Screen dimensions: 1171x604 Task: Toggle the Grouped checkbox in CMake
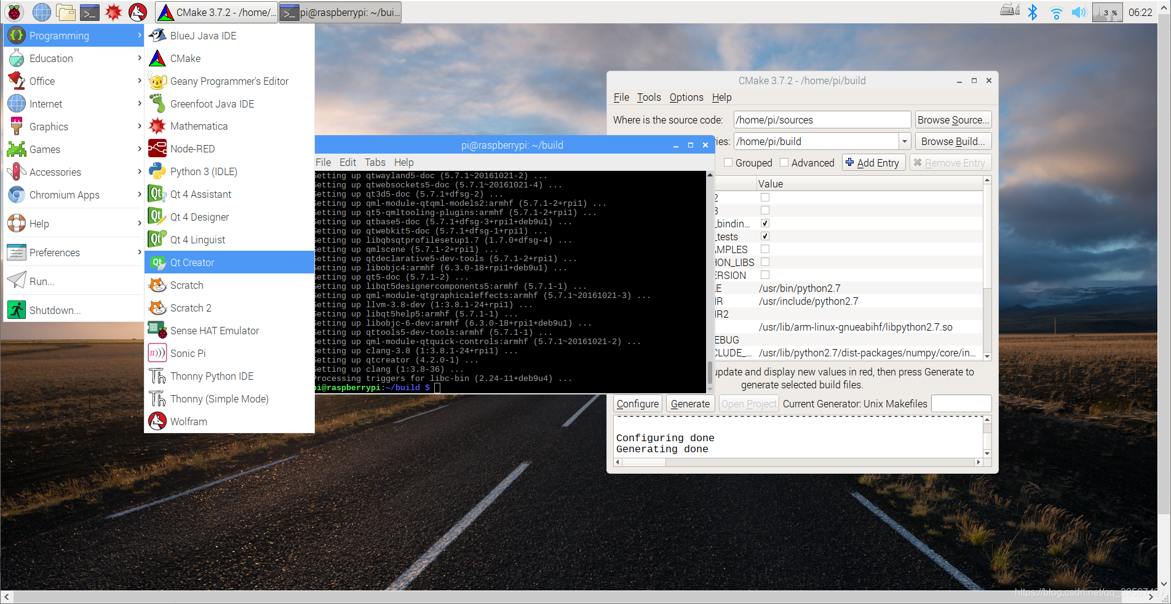pyautogui.click(x=728, y=163)
